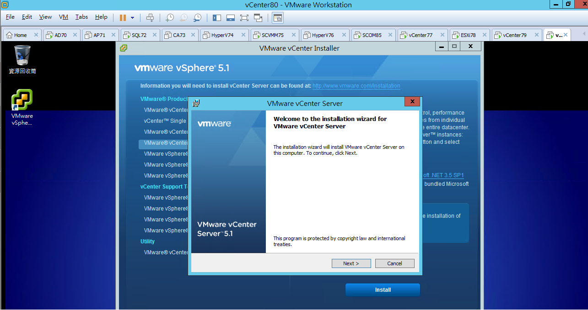Take a snapshot of this virtual machine
Image resolution: width=588 pixels, height=310 pixels.
coord(170,17)
